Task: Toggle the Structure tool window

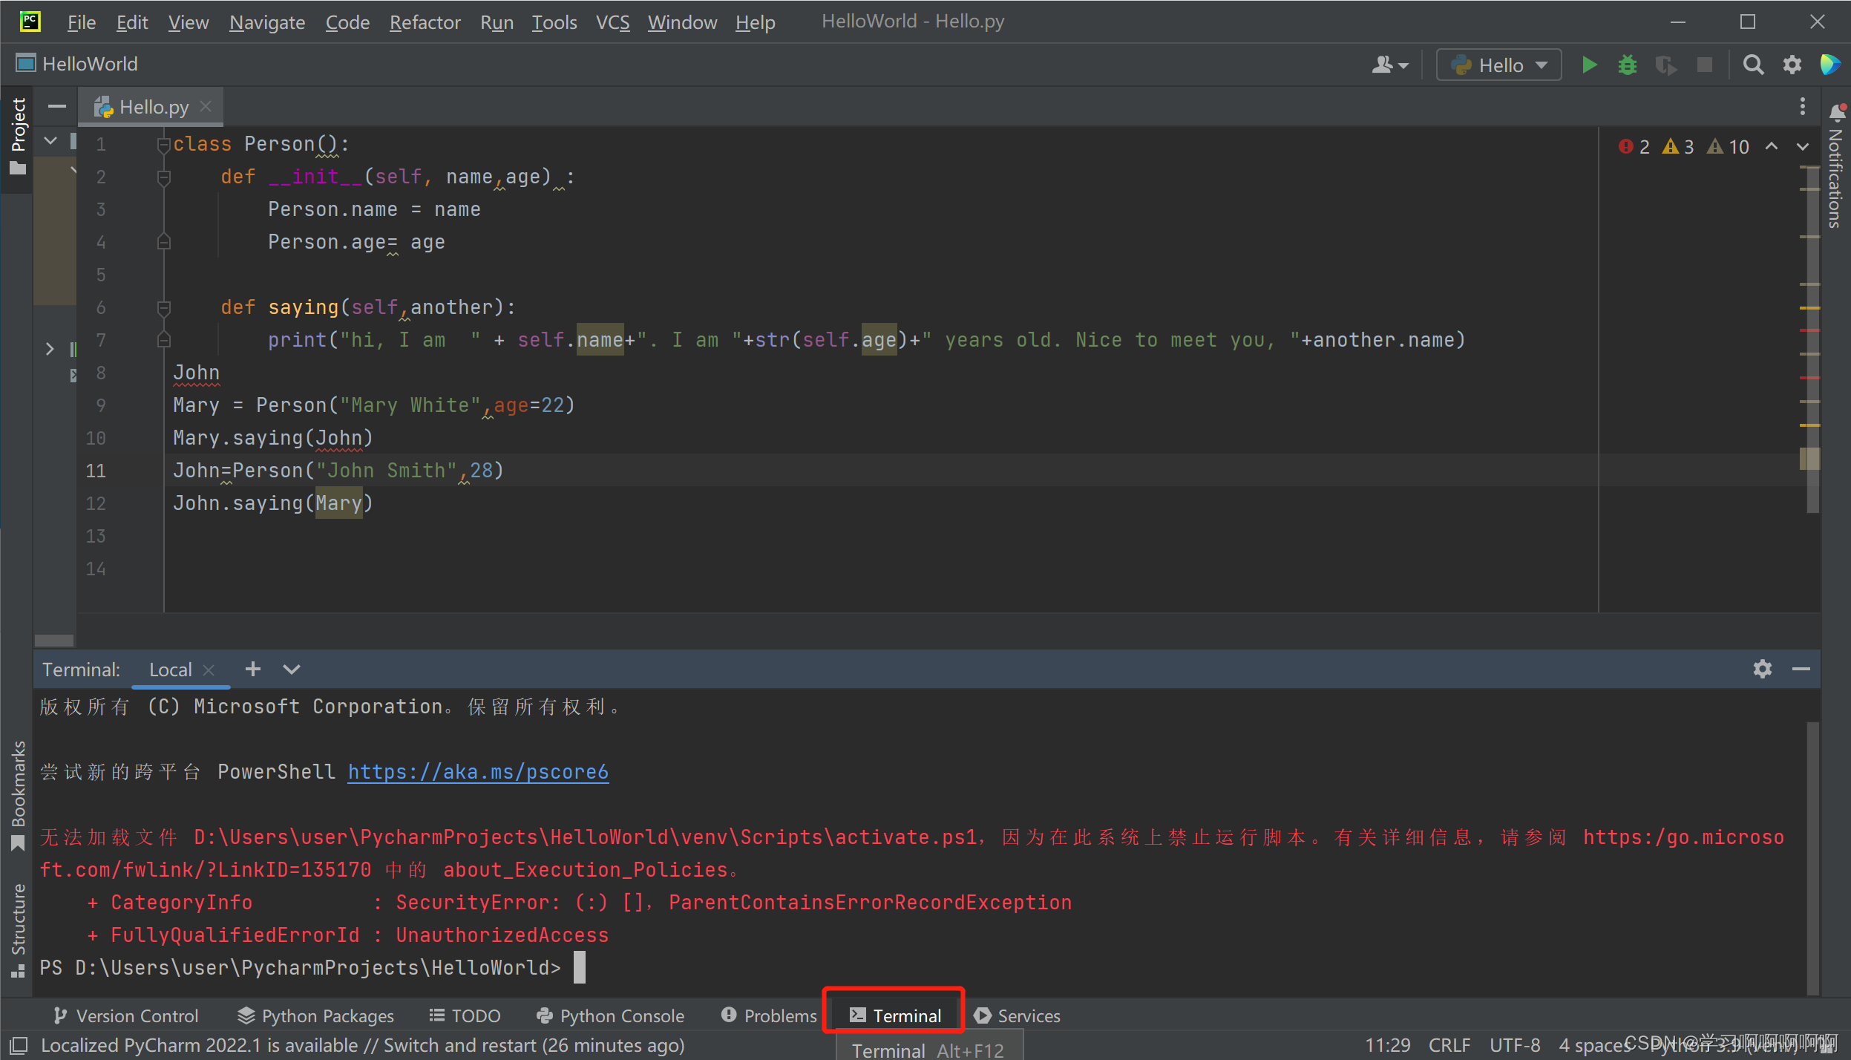Action: tap(18, 931)
